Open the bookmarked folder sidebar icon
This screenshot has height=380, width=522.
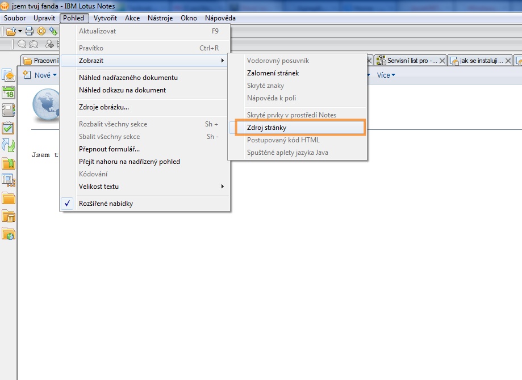click(x=9, y=164)
